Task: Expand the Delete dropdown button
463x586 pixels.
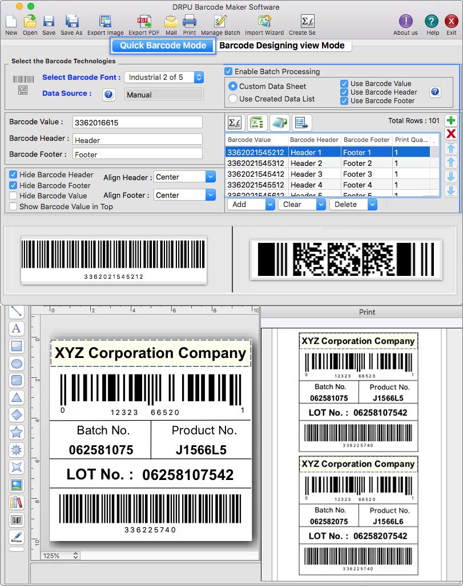Action: [372, 205]
